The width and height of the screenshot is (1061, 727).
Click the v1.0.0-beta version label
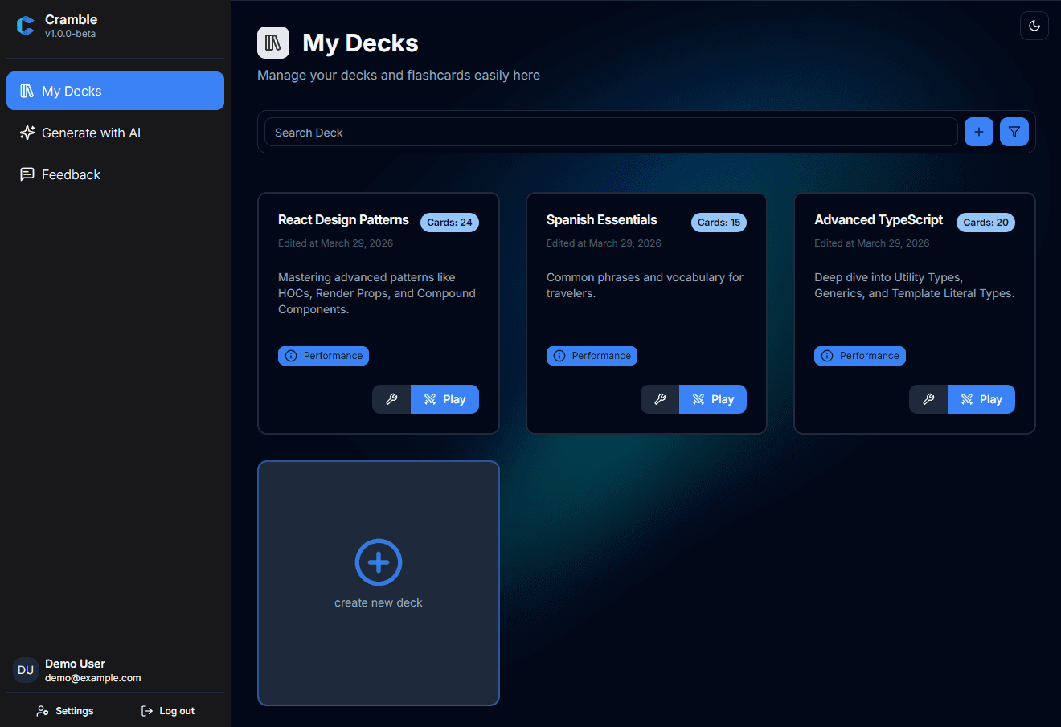click(x=71, y=34)
